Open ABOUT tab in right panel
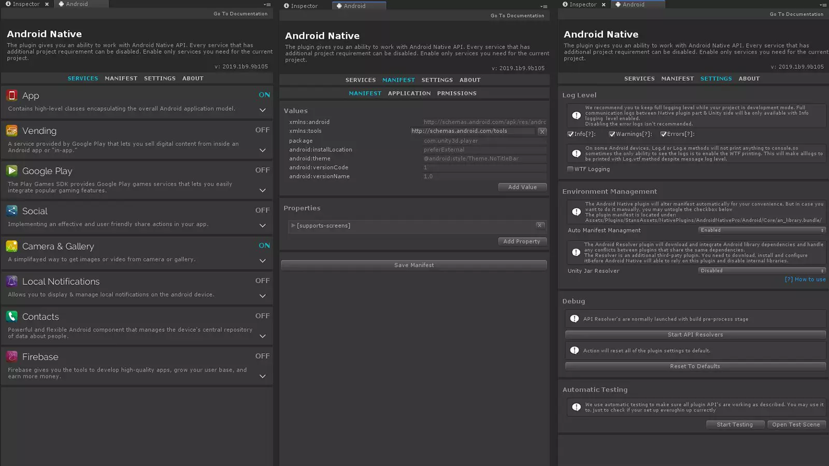Viewport: 829px width, 466px height. [x=749, y=79]
